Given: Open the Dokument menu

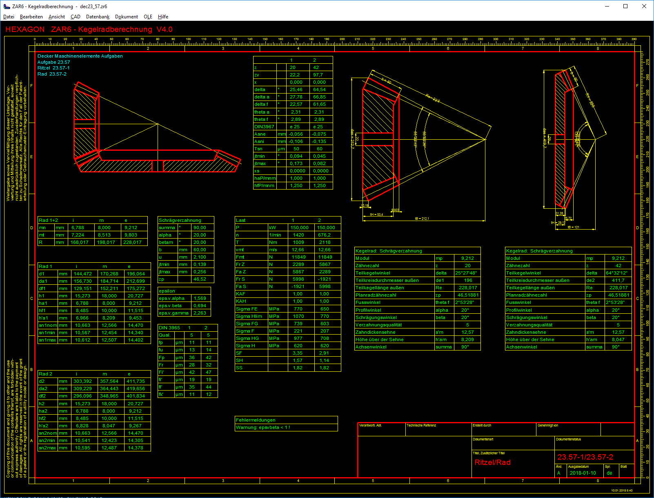Looking at the screenshot, I should 126,17.
